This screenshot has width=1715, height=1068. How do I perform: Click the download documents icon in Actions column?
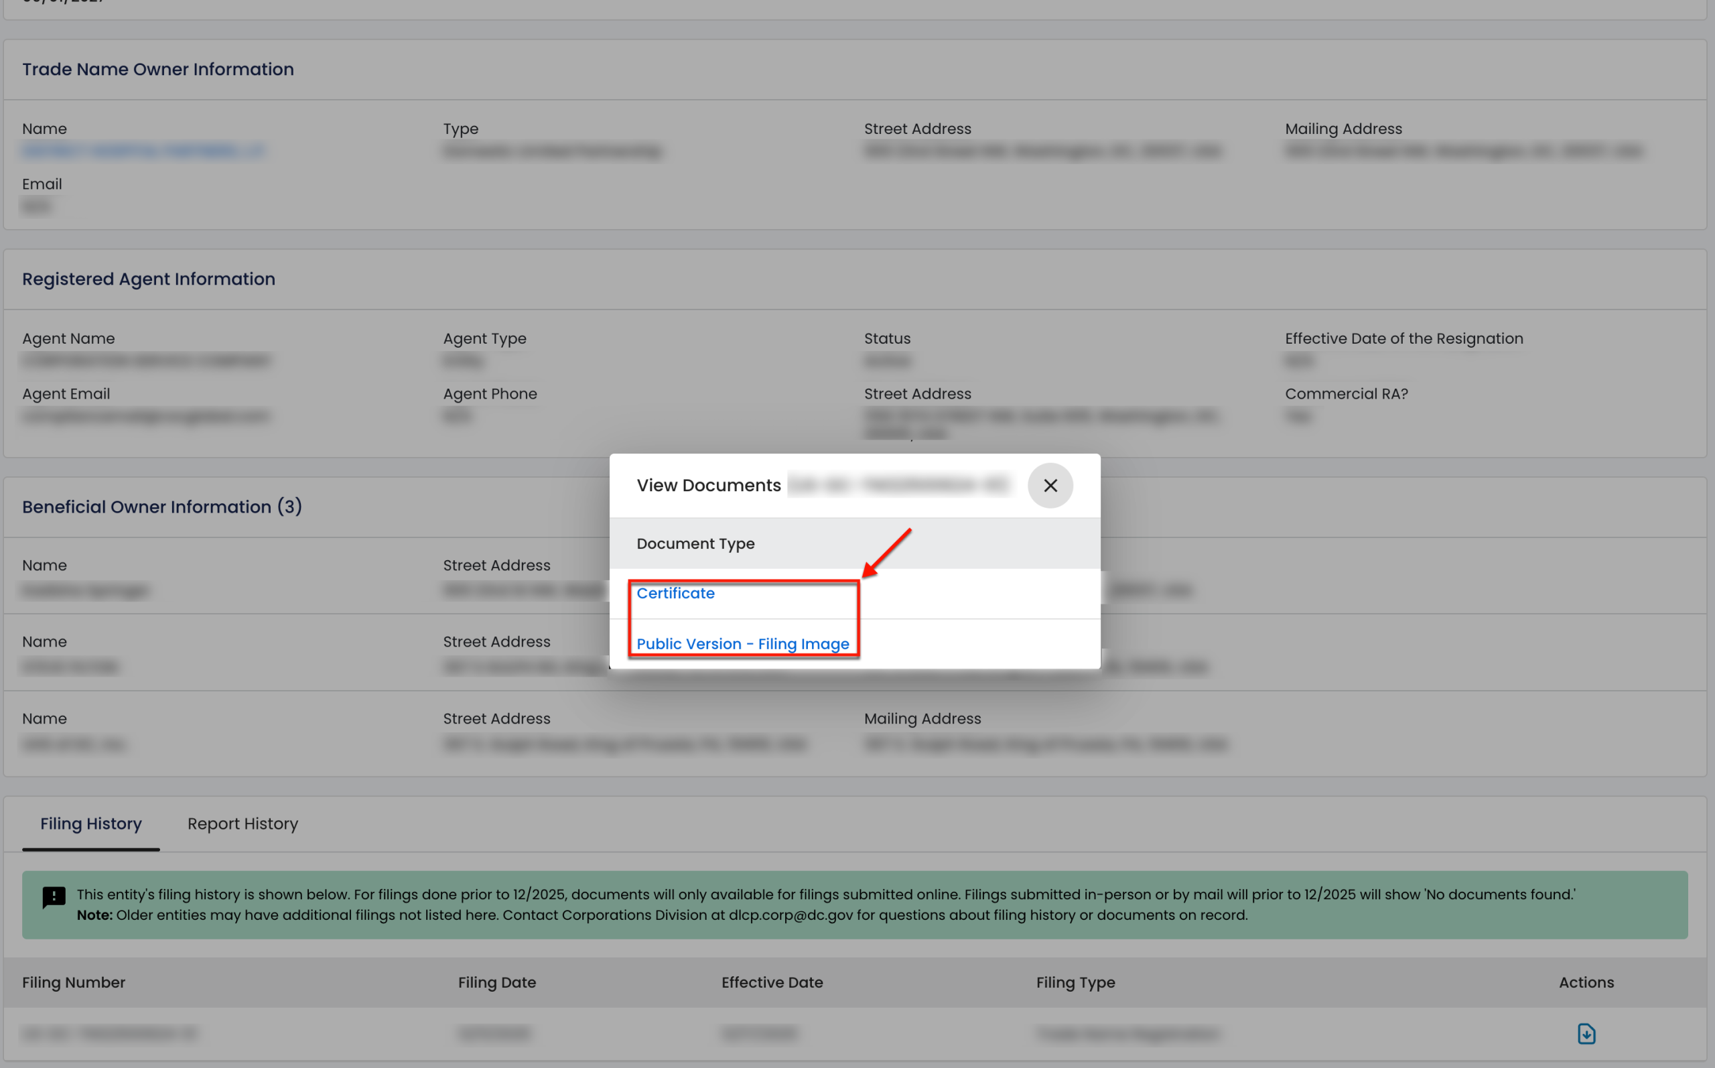(1586, 1033)
